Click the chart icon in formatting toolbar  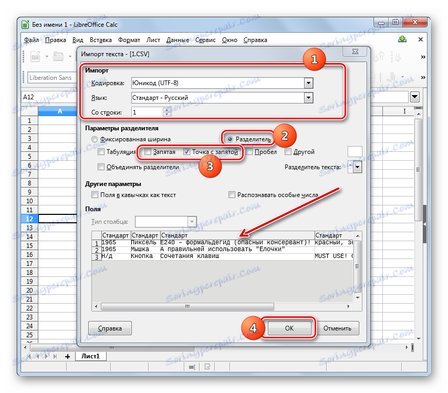391,77
